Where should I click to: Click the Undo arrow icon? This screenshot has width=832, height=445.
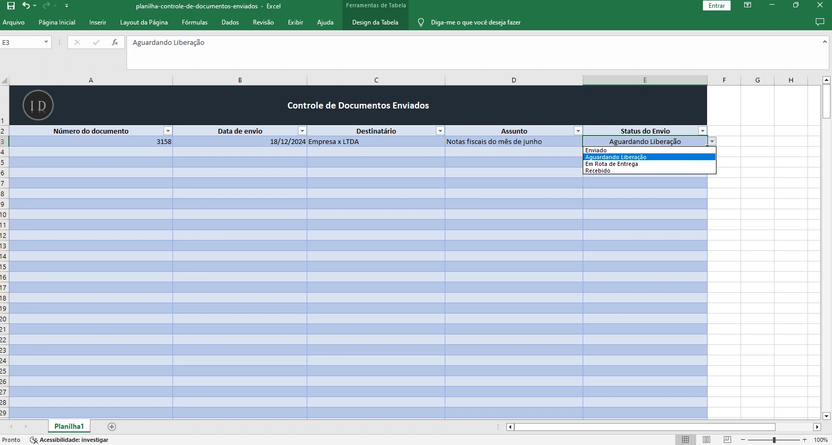coord(26,6)
